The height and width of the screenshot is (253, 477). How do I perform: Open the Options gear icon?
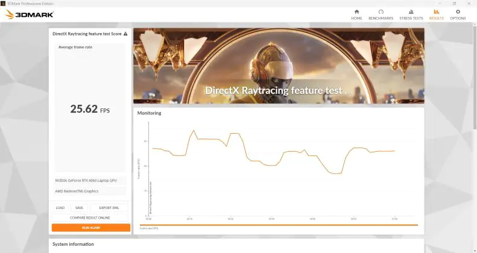[458, 11]
